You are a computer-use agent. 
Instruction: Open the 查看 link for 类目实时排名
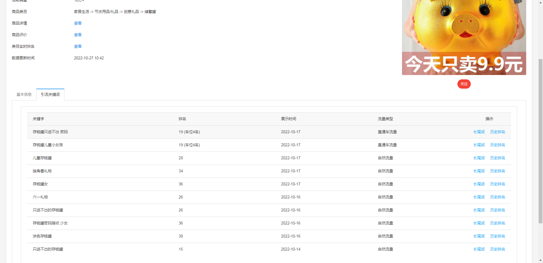[78, 46]
